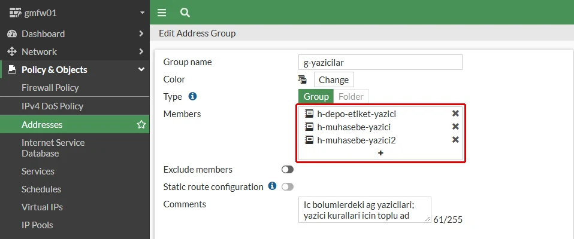The width and height of the screenshot is (574, 239).
Task: Click the 61/255 character counter
Action: 448,220
